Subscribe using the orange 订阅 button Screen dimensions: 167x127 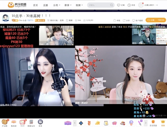tap(156, 20)
